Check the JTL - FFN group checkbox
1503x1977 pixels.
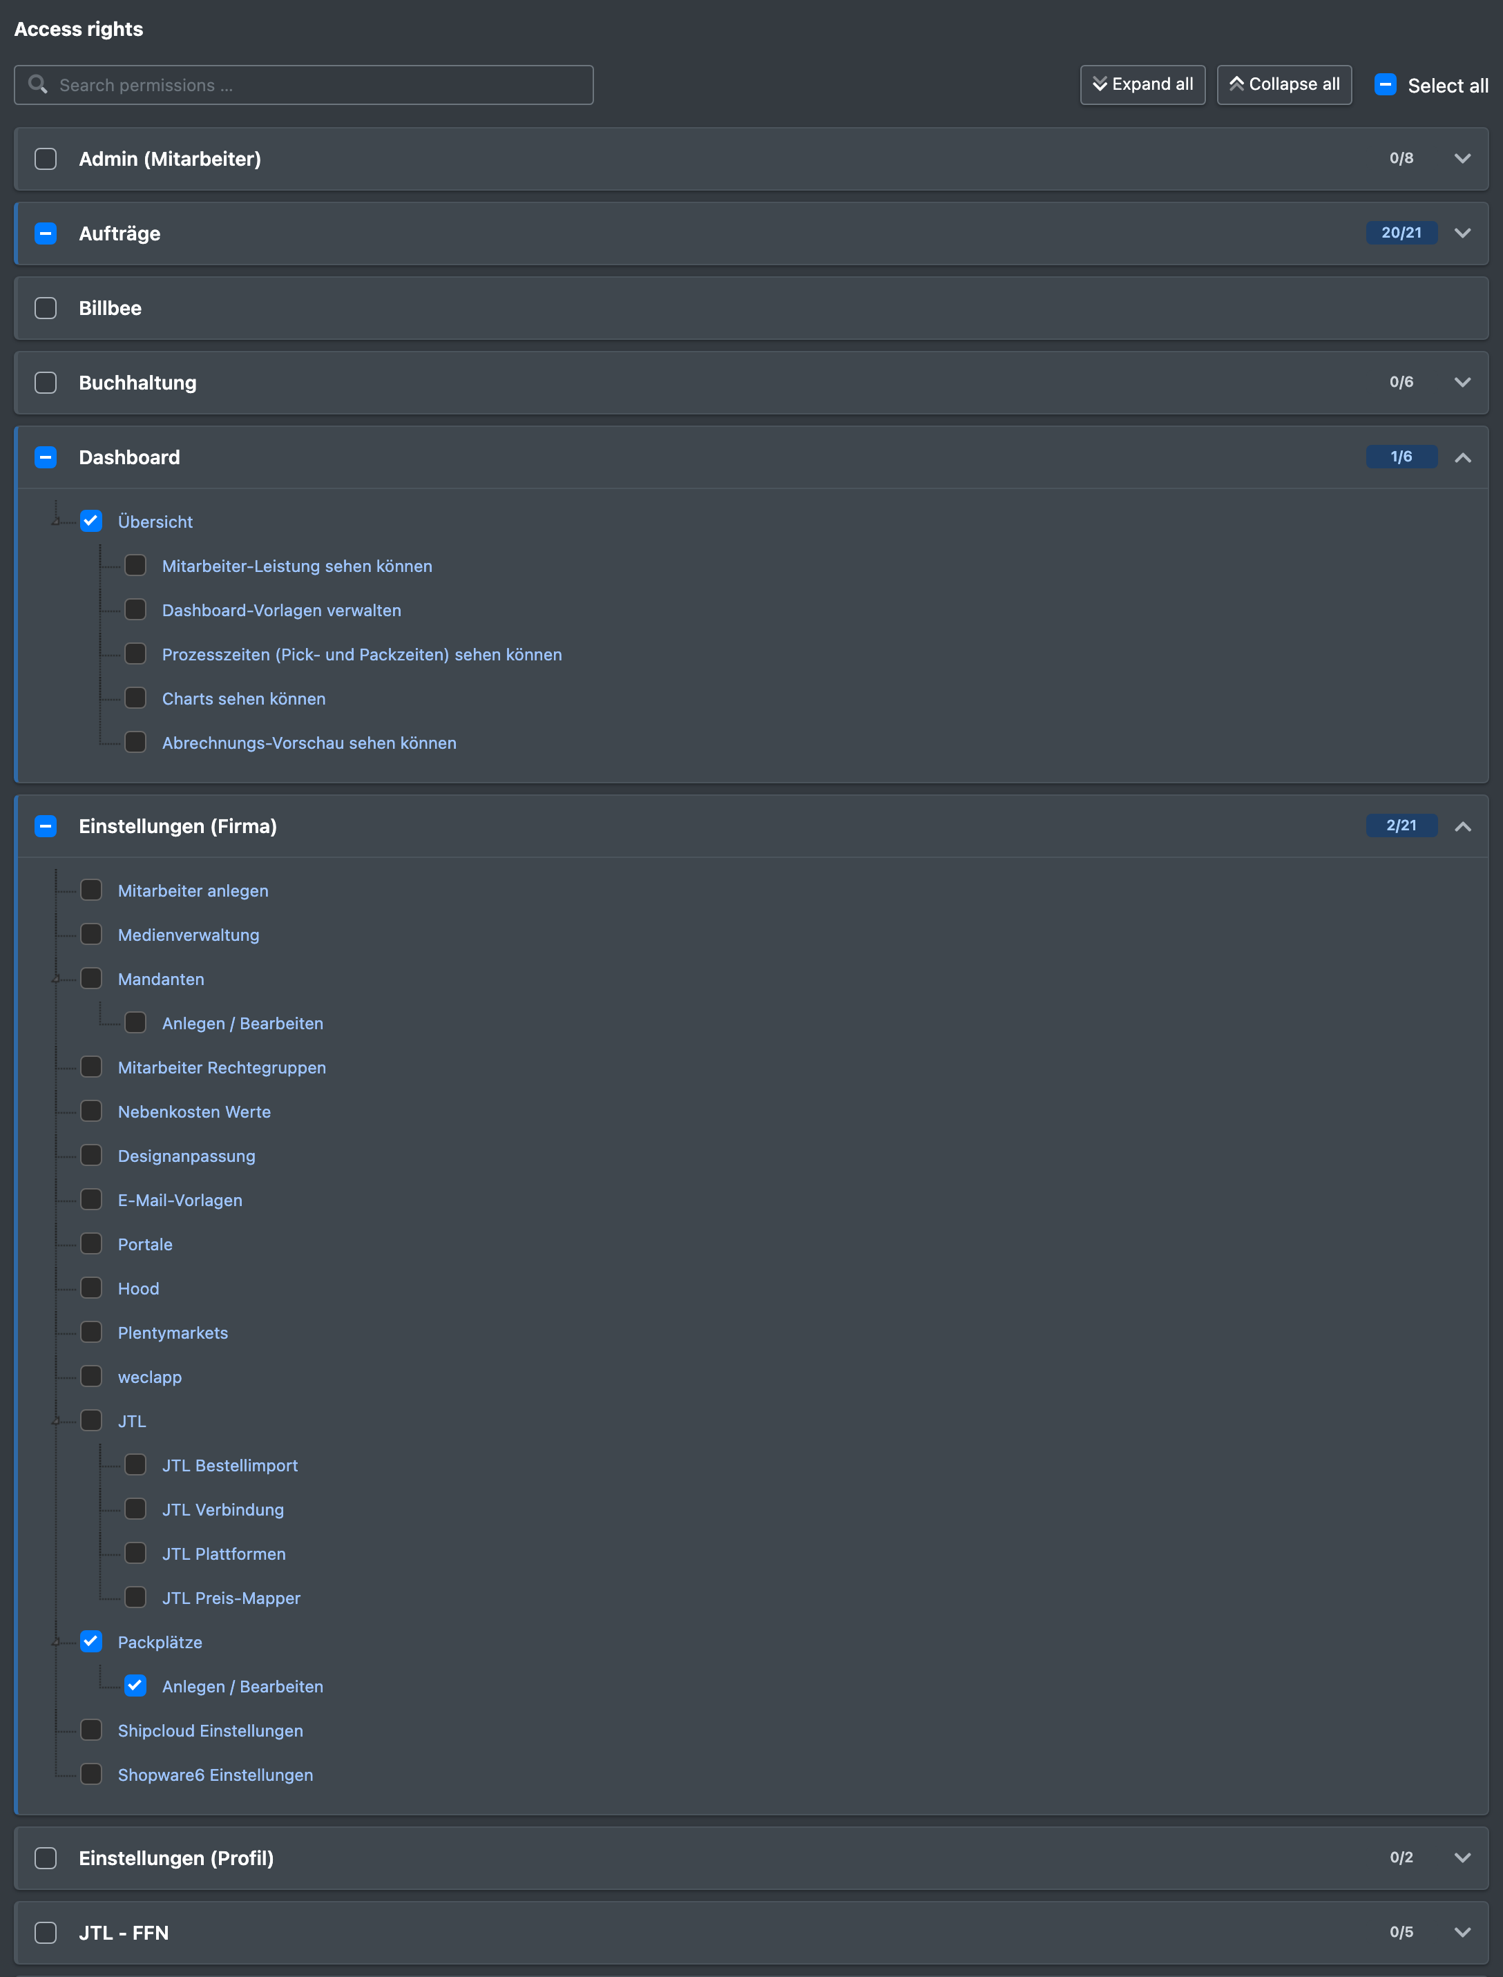coord(46,1932)
